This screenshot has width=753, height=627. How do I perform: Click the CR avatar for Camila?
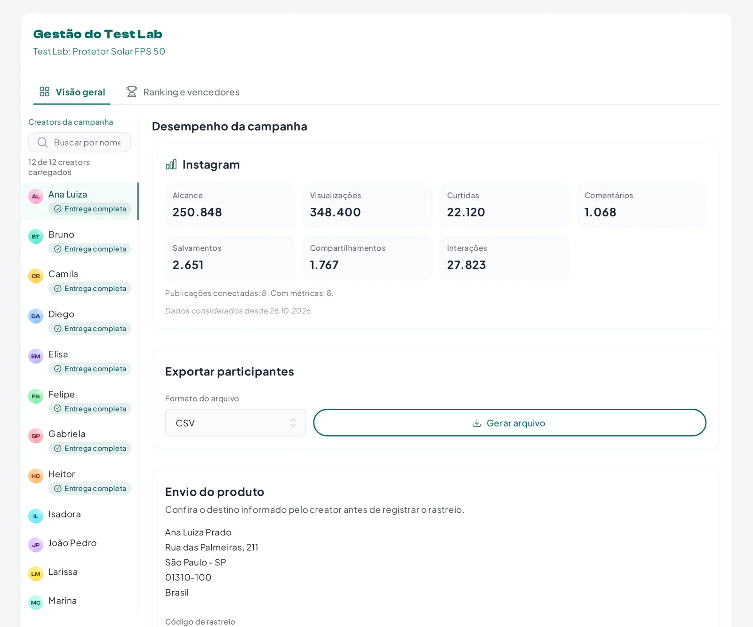tap(36, 276)
